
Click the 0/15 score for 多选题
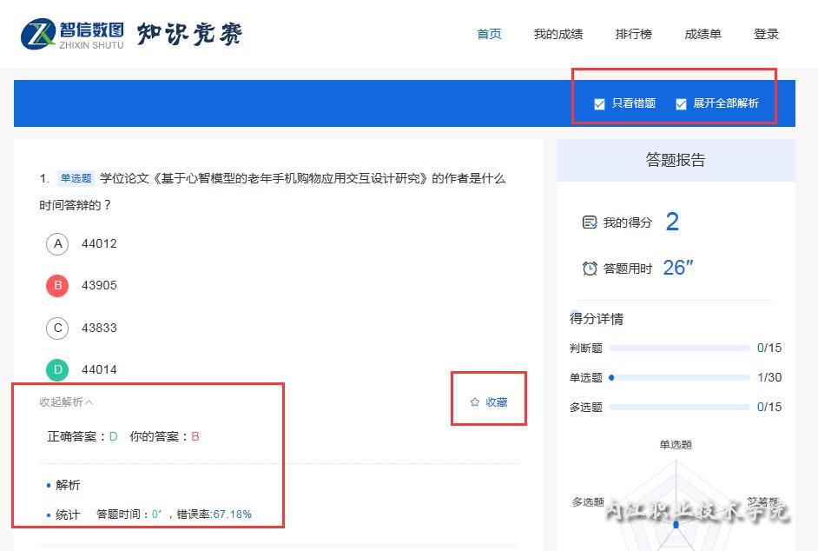pos(769,407)
